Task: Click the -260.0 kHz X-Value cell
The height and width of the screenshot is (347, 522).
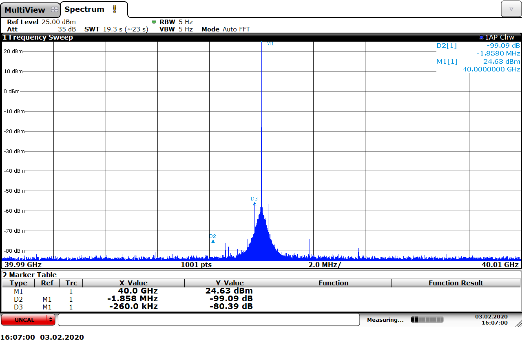Action: [133, 306]
